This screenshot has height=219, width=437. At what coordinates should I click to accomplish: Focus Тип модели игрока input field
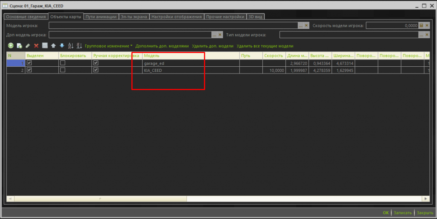coord(349,35)
